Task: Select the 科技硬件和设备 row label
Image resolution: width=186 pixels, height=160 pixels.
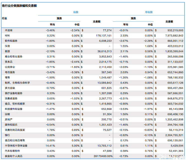Action: (14, 109)
